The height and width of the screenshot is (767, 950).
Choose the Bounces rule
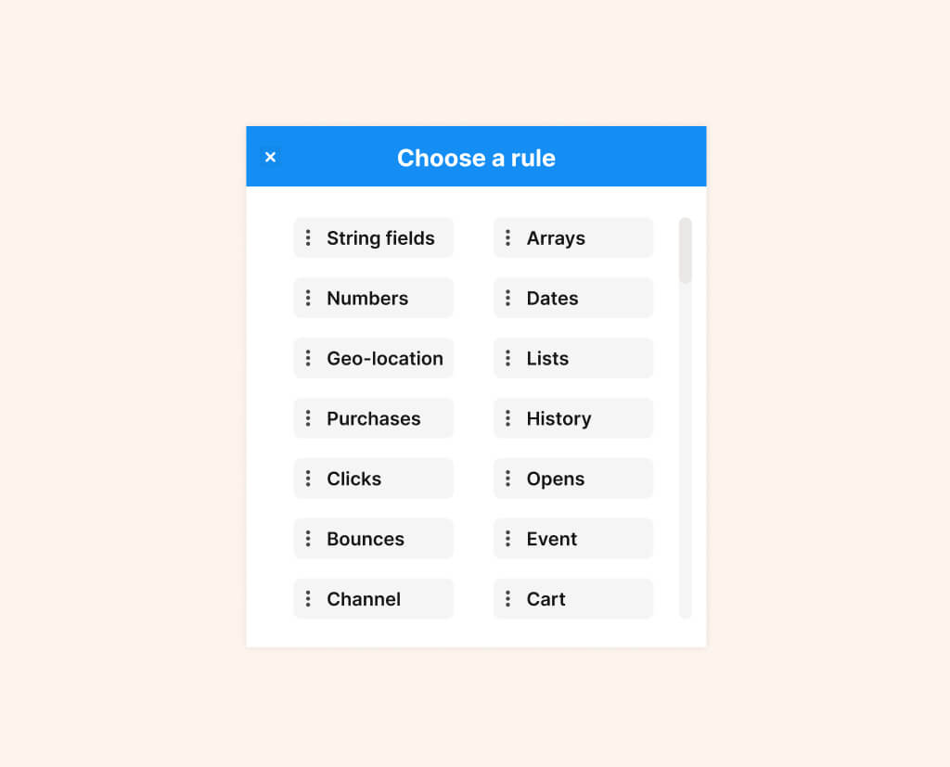366,539
